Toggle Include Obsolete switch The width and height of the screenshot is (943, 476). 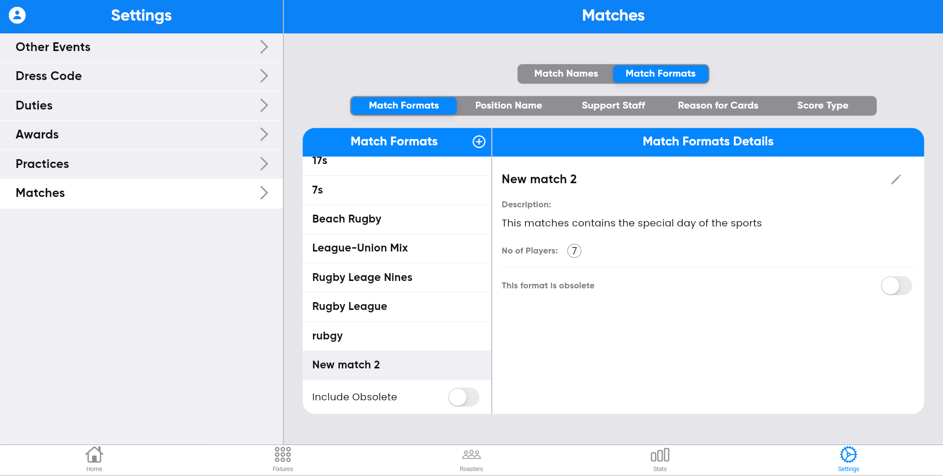point(464,397)
